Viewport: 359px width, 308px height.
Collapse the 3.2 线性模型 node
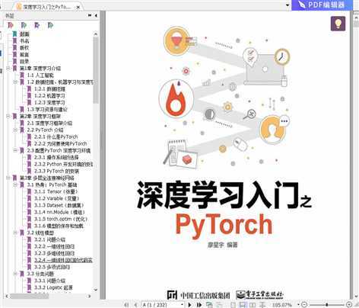click(x=15, y=233)
